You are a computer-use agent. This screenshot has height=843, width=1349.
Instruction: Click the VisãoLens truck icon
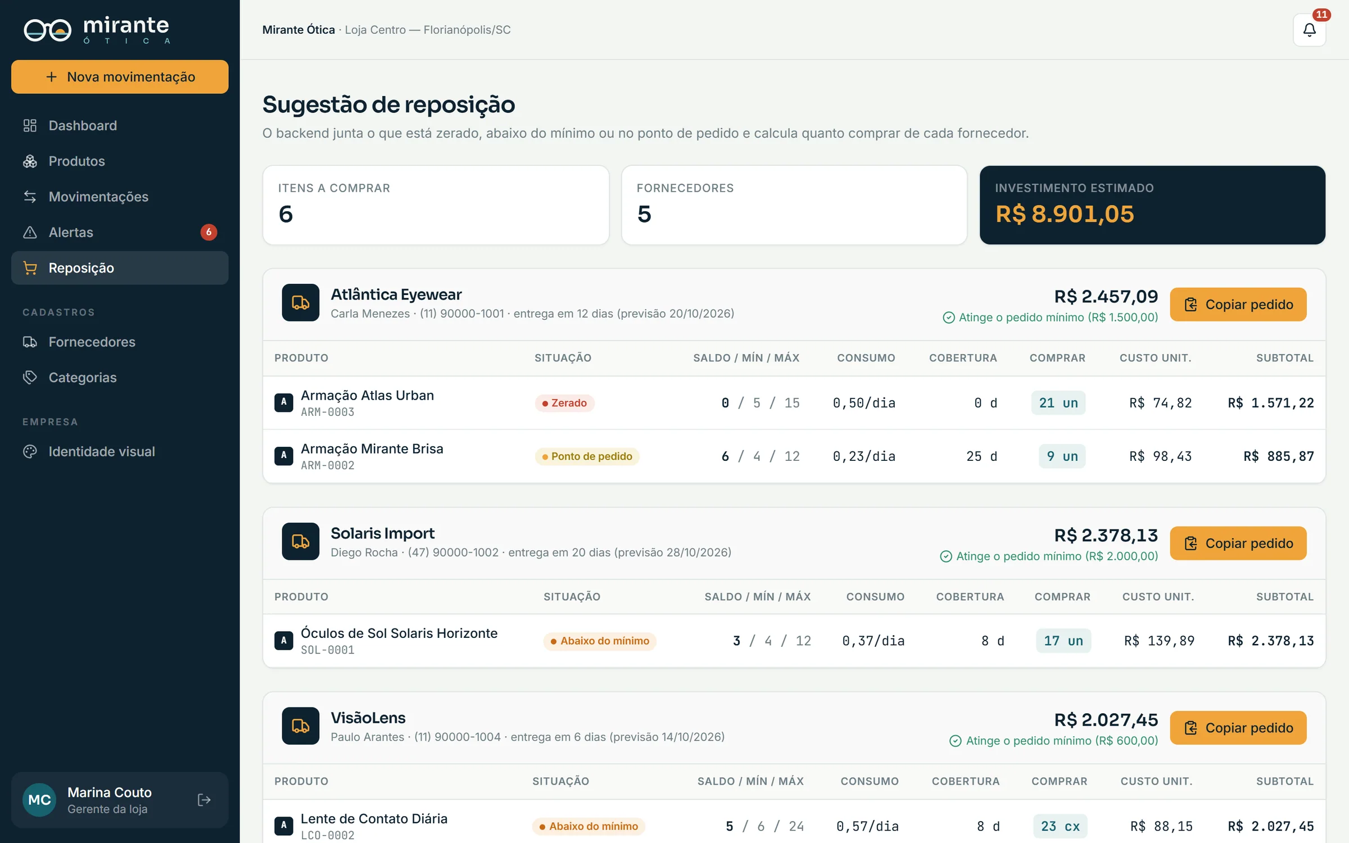click(x=300, y=726)
